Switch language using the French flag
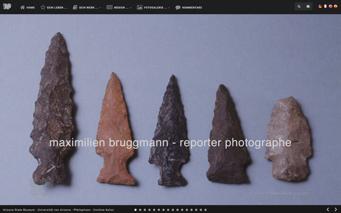341x213 pixels. pos(325,7)
